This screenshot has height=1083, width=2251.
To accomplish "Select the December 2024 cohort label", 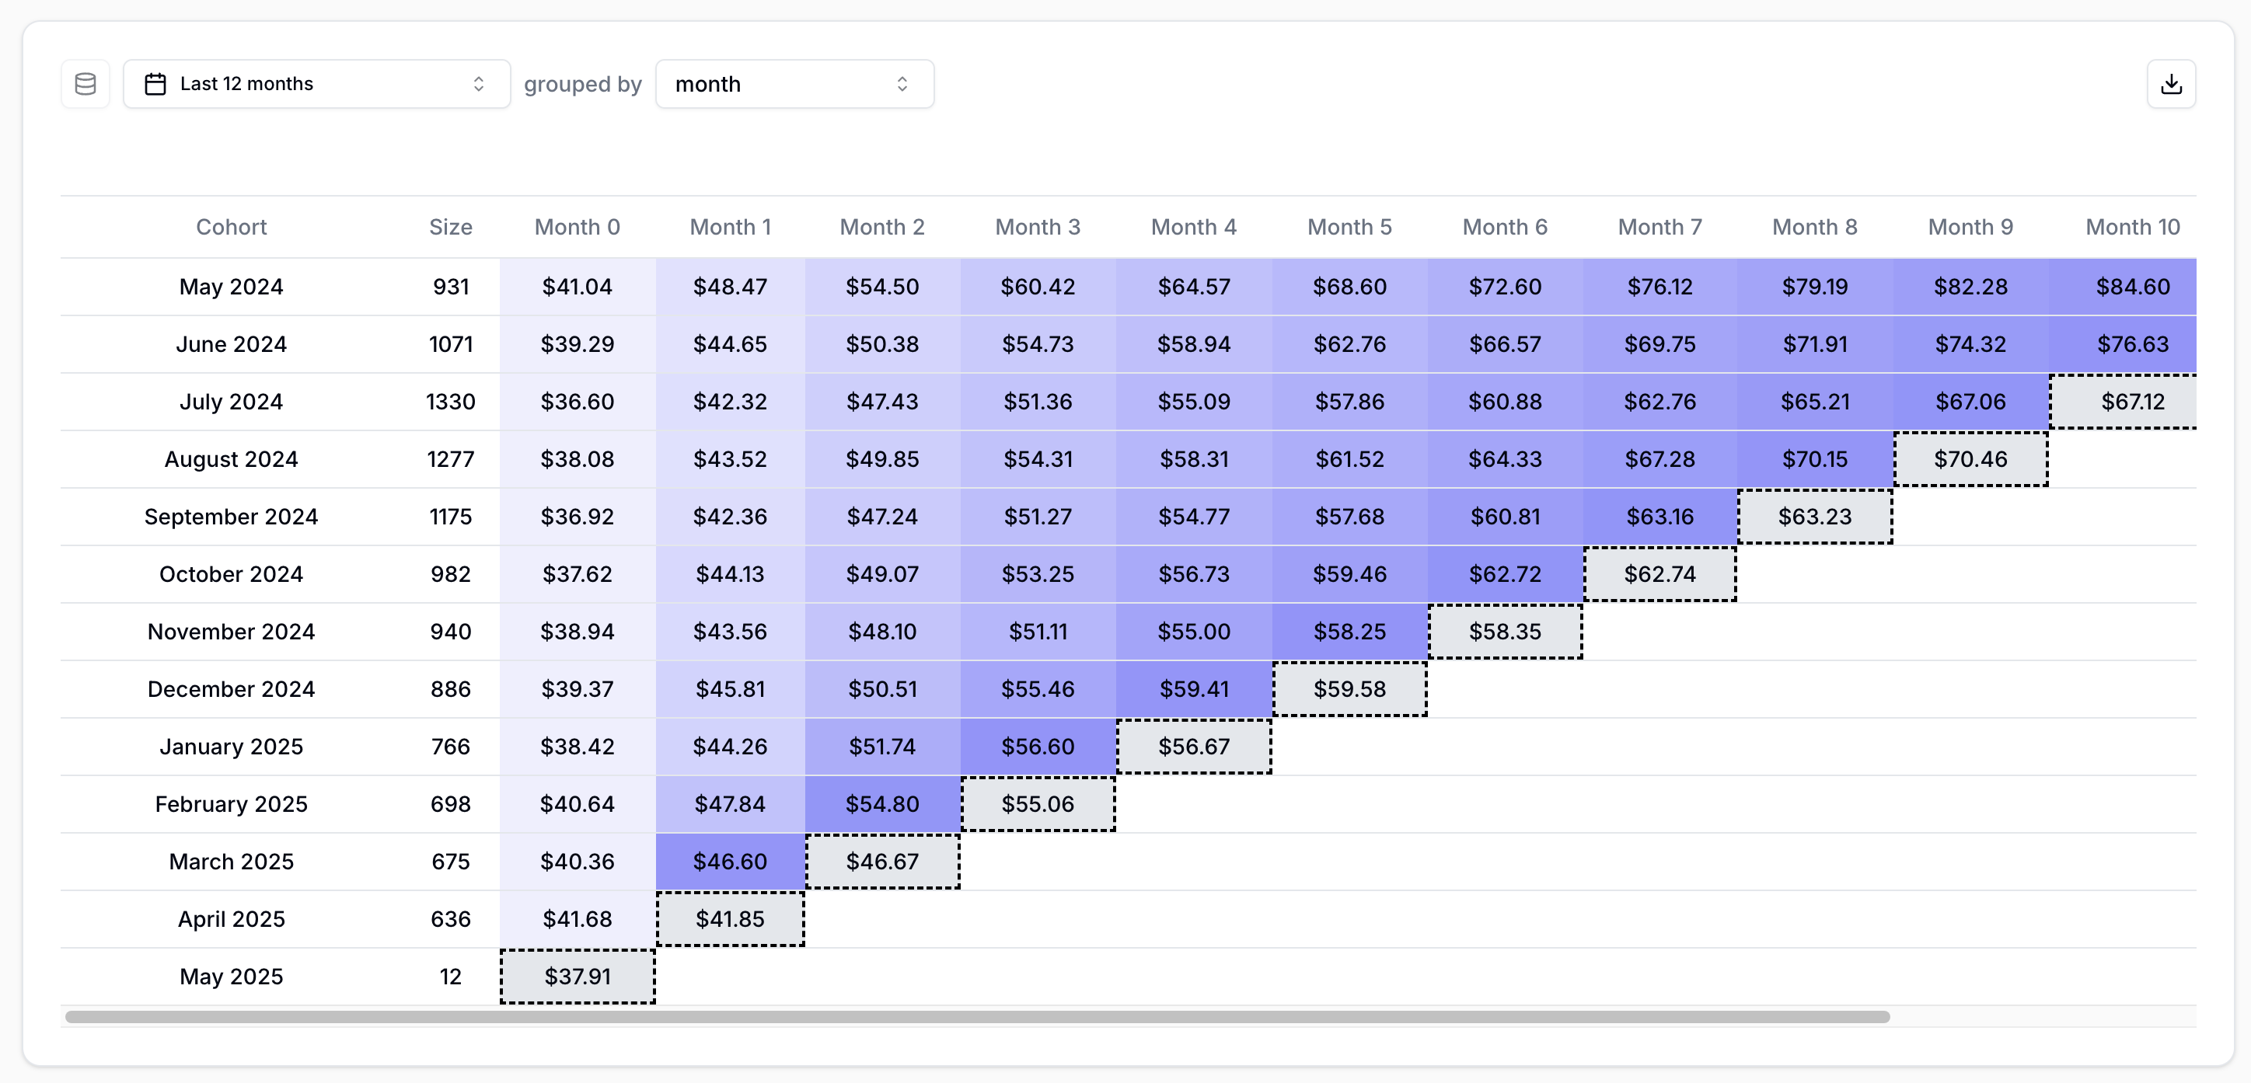I will tap(231, 689).
